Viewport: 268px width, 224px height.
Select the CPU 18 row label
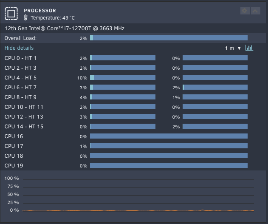(x=14, y=156)
